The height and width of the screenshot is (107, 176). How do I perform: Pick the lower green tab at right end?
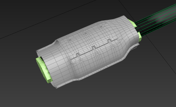[140, 37]
